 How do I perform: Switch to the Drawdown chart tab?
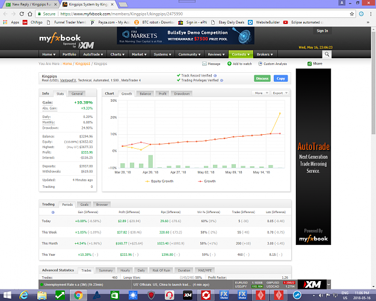click(x=182, y=94)
